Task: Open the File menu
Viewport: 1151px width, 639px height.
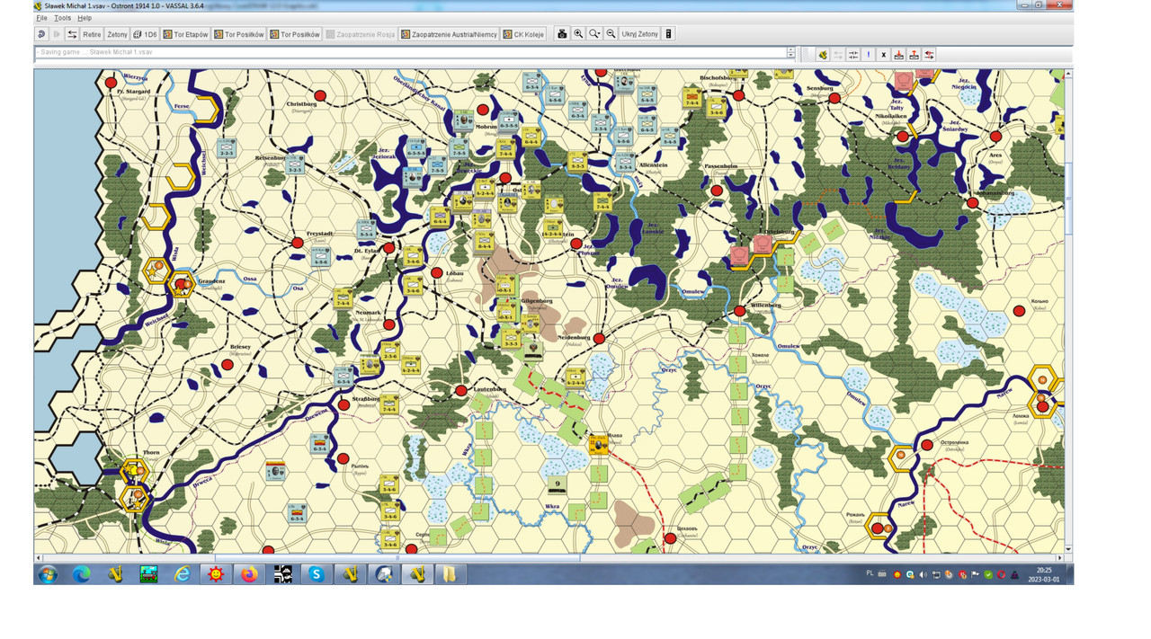Action: click(42, 18)
